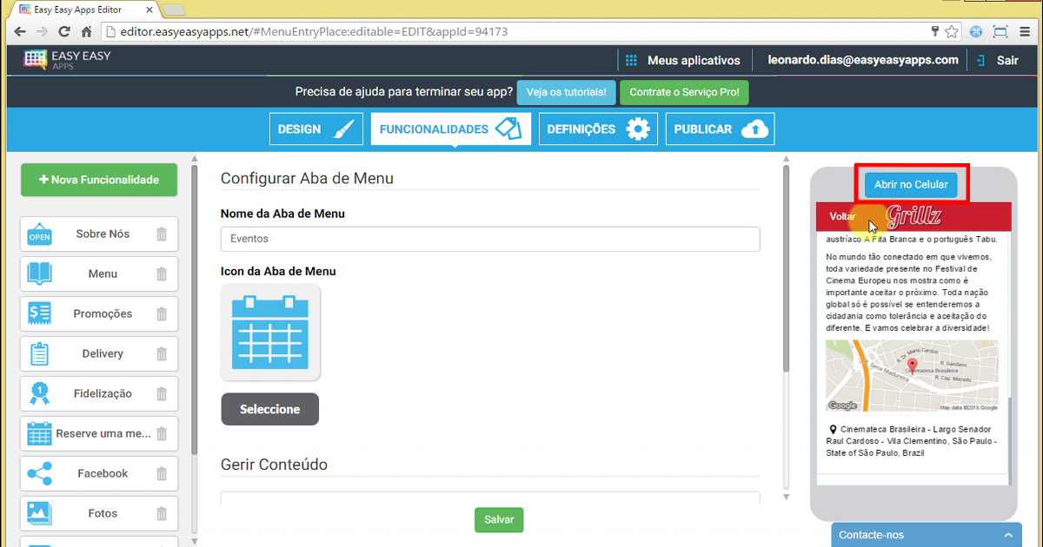Screen dimensions: 1043x547
Task: Go to the PUBLICAR tab
Action: (x=720, y=129)
